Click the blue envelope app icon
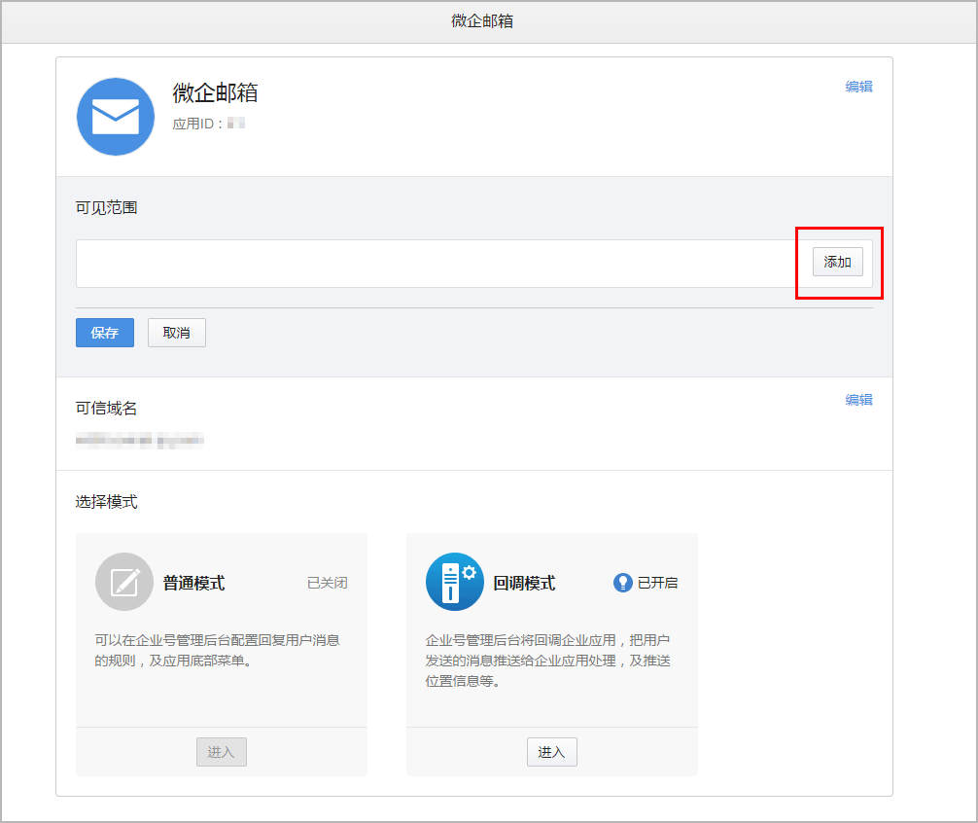The height and width of the screenshot is (823, 978). pyautogui.click(x=116, y=117)
